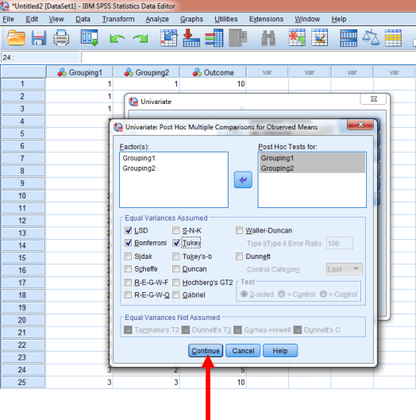Select Grouping2 in Factor(s) list
This screenshot has height=420, width=416.
point(139,168)
